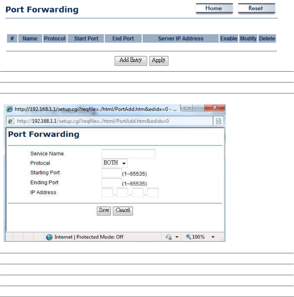
Task: Click the Delete column header
Action: click(x=267, y=38)
